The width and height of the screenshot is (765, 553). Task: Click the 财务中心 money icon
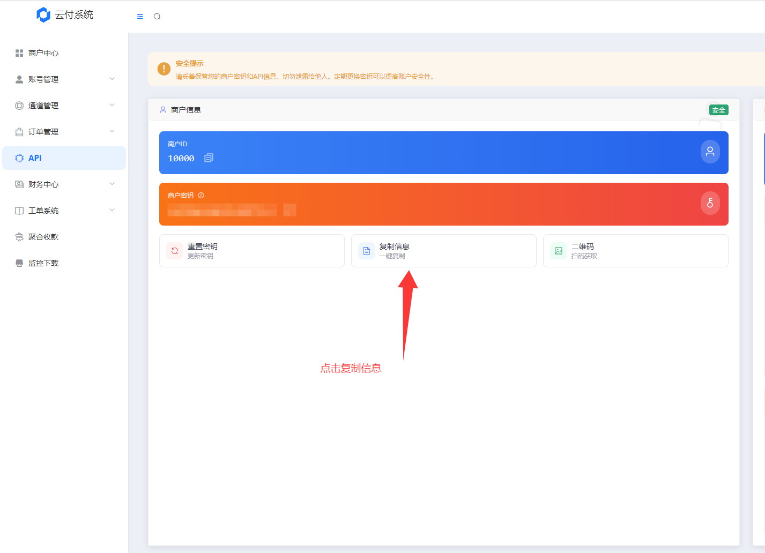click(19, 184)
